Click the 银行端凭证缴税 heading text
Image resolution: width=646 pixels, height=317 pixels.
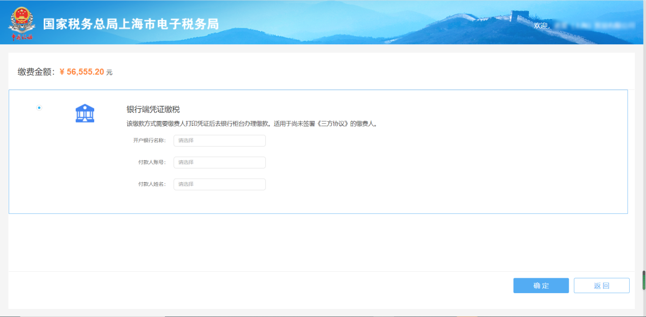(153, 109)
